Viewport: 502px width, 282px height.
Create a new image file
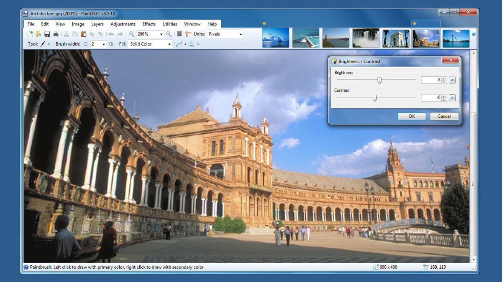(x=29, y=34)
